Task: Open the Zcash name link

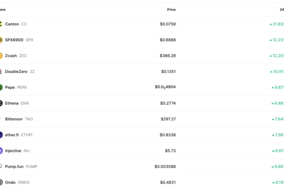Action: click(11, 56)
